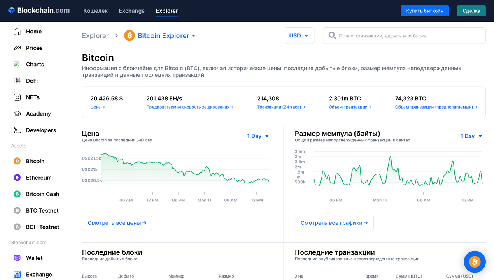The width and height of the screenshot is (494, 280).
Task: Click the orange Bitcoin logo in breadcrumb
Action: click(129, 35)
